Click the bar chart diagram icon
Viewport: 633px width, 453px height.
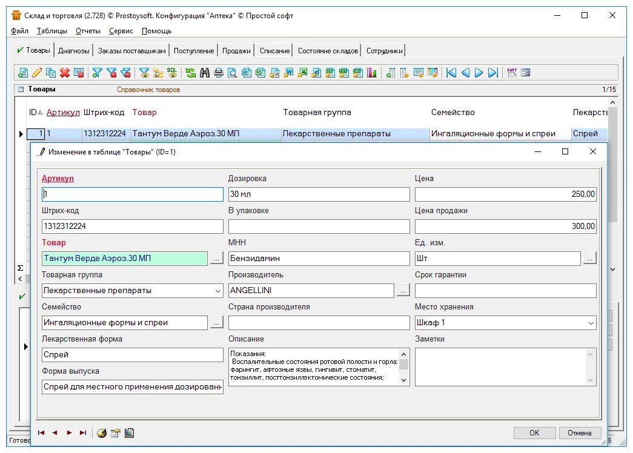[372, 73]
